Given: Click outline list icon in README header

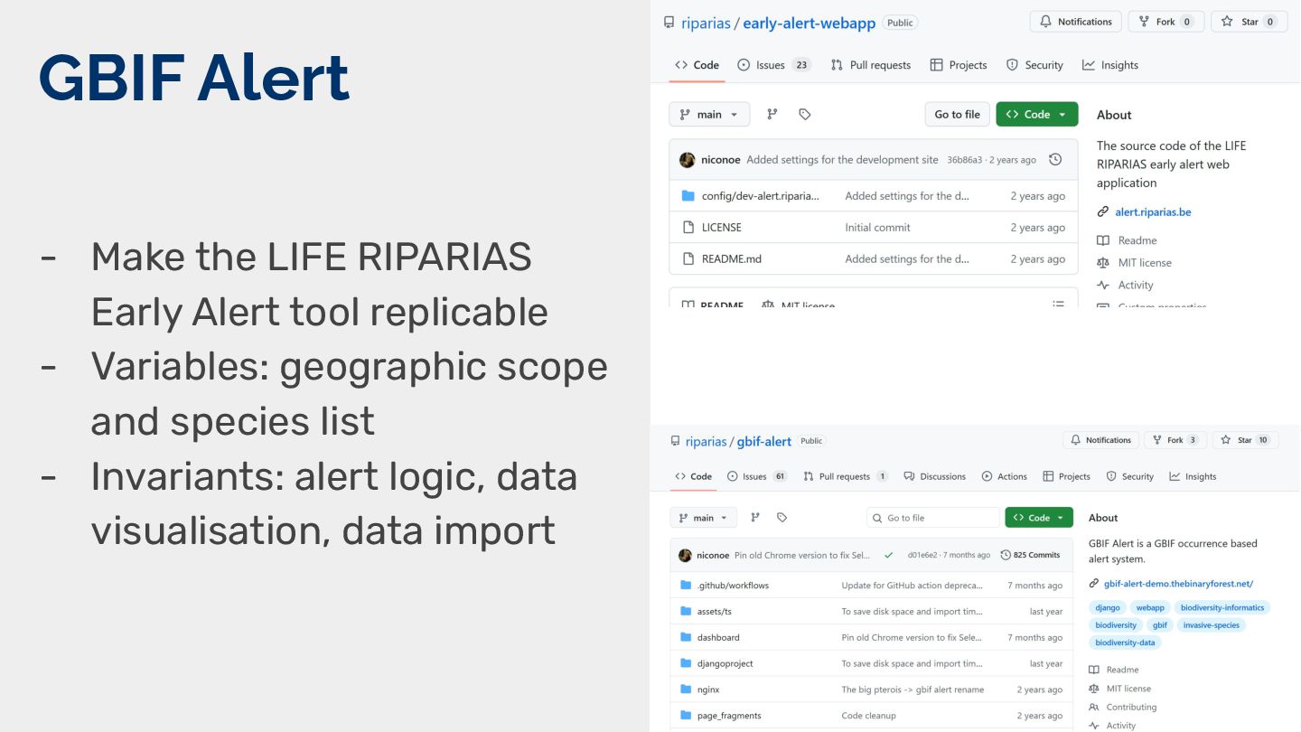Looking at the screenshot, I should [x=1058, y=305].
